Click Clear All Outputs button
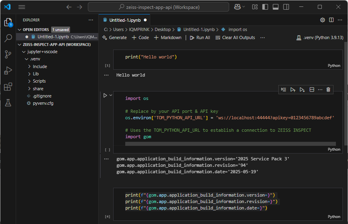The height and width of the screenshot is (224, 348). (x=235, y=37)
